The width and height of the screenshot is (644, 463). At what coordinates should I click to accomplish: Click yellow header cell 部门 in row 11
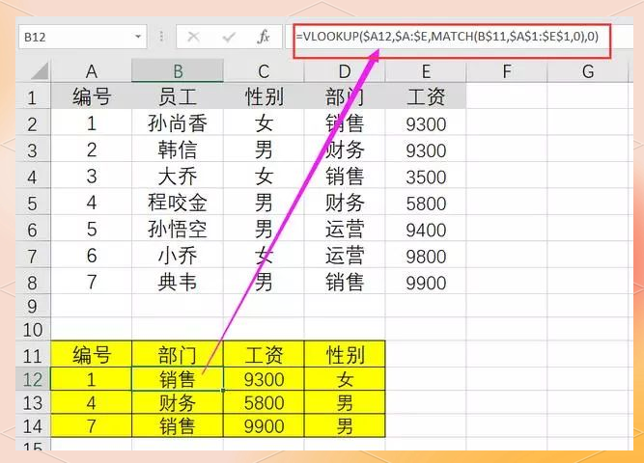[178, 355]
